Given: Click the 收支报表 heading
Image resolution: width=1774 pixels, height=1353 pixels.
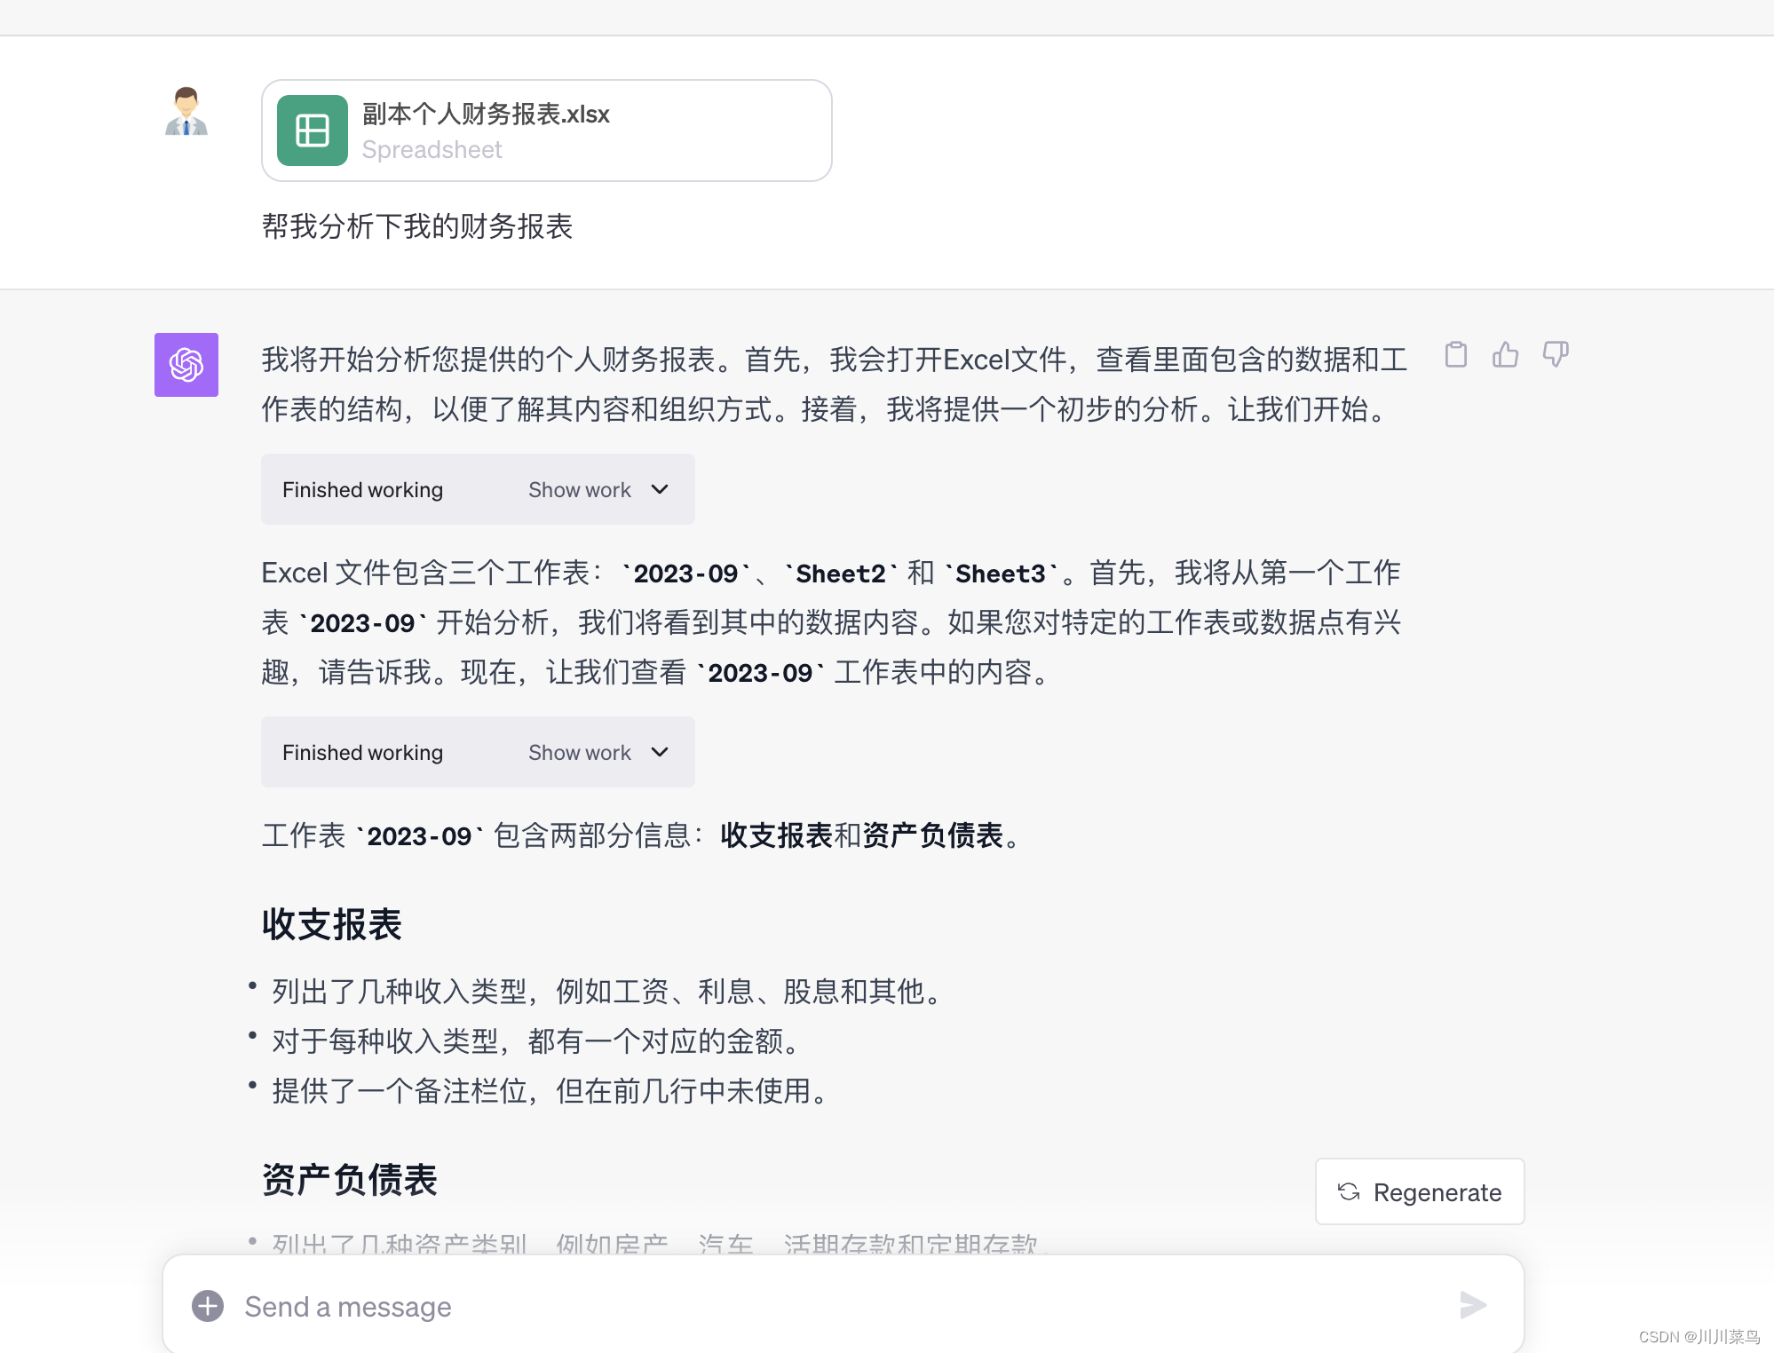Looking at the screenshot, I should tap(332, 924).
